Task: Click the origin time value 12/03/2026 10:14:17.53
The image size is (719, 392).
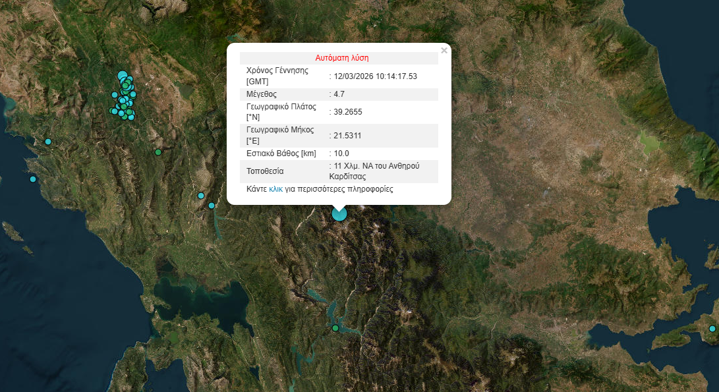Action: 376,76
